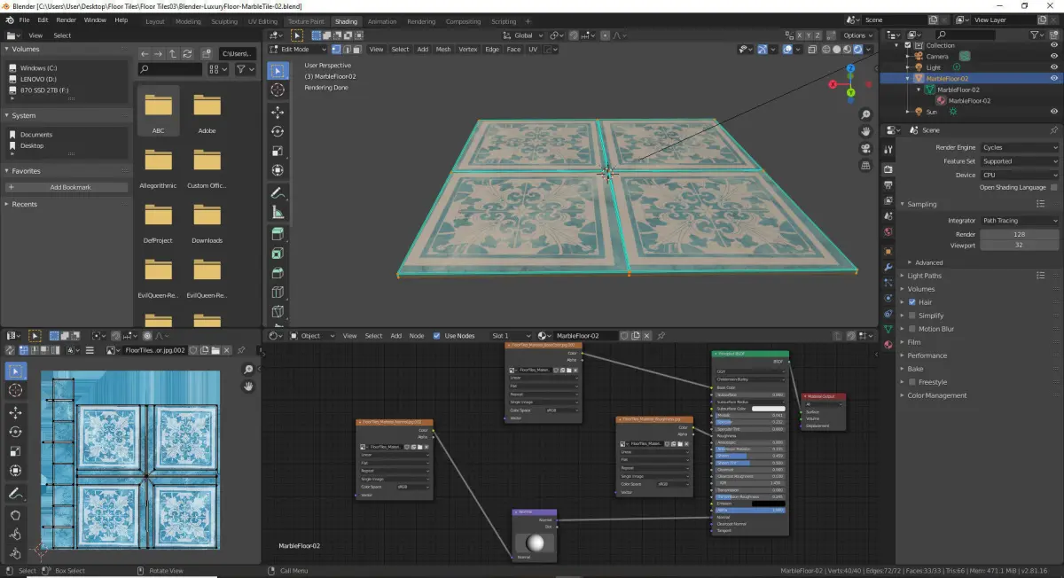Select the Measure tool in 3D viewport
The width and height of the screenshot is (1064, 578).
coord(278,212)
